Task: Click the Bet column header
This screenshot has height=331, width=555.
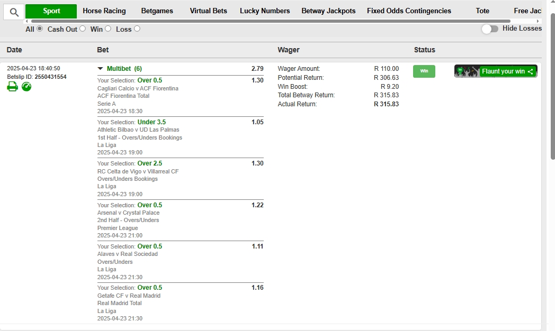Action: pyautogui.click(x=103, y=50)
